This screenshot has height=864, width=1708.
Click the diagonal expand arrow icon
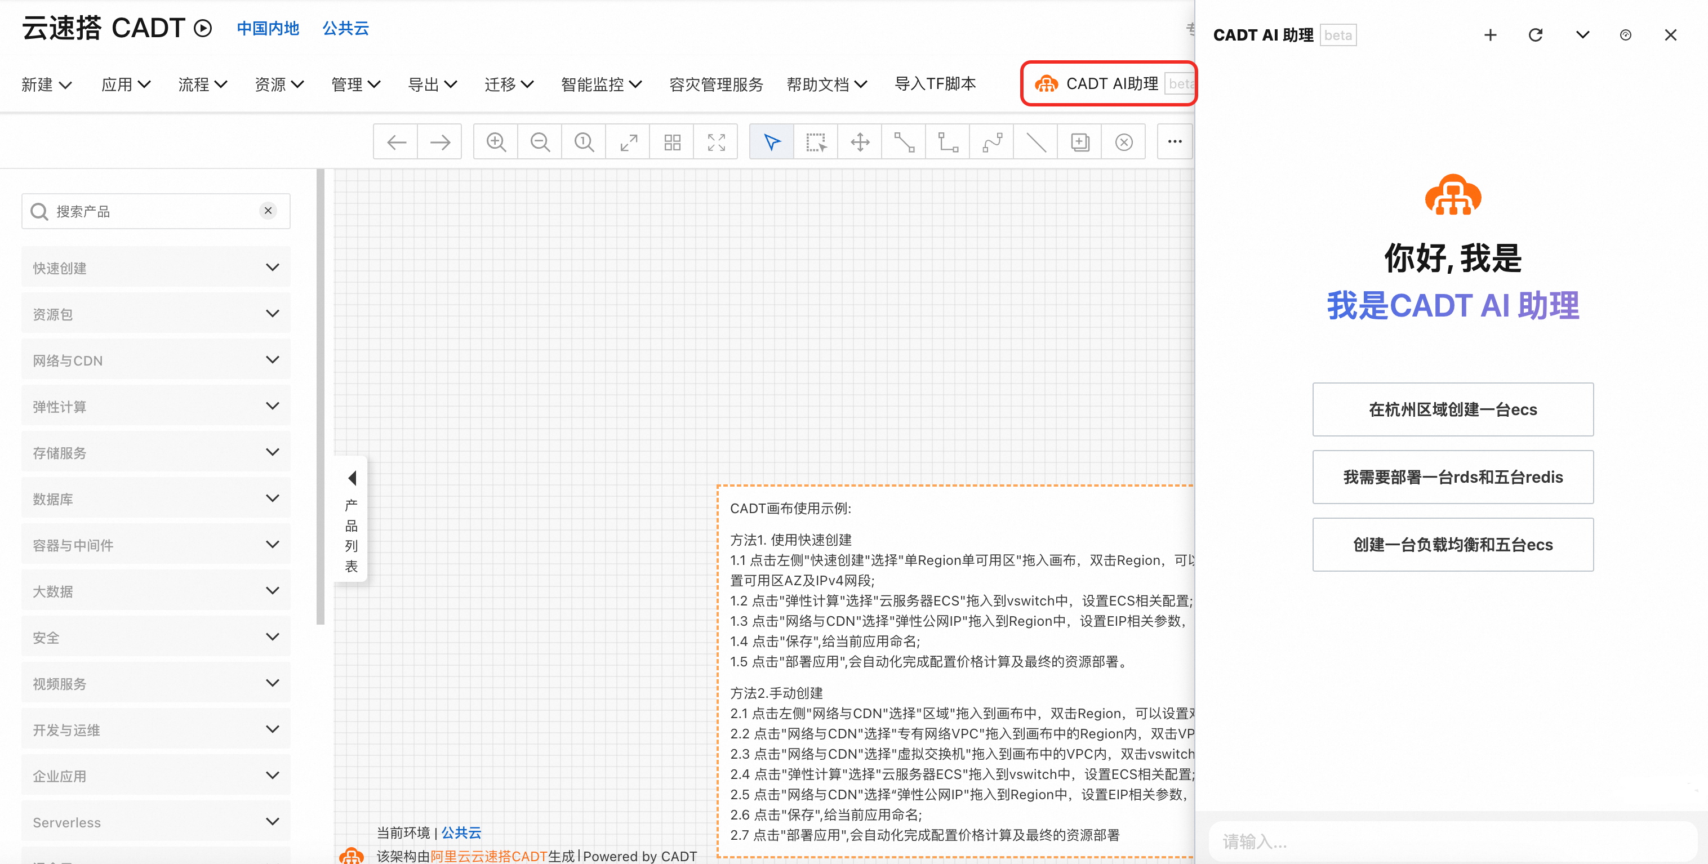click(x=628, y=142)
